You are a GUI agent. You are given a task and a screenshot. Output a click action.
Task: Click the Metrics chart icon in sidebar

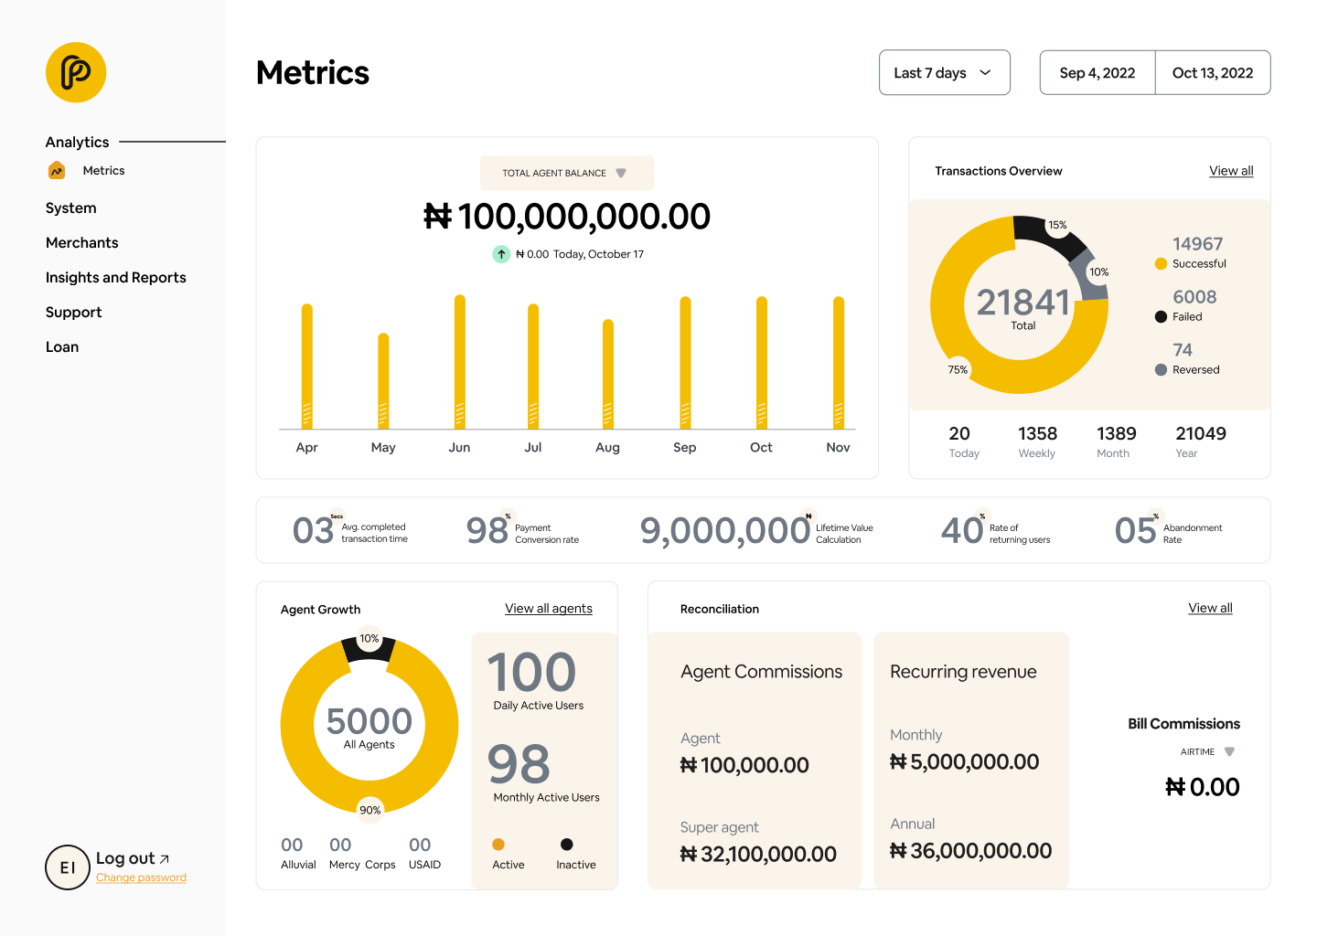pos(57,170)
